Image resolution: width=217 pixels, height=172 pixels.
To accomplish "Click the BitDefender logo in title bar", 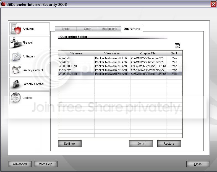I will [3, 4].
